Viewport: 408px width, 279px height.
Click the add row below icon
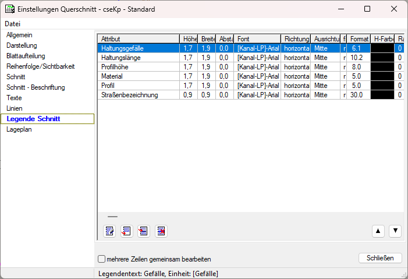(x=126, y=231)
